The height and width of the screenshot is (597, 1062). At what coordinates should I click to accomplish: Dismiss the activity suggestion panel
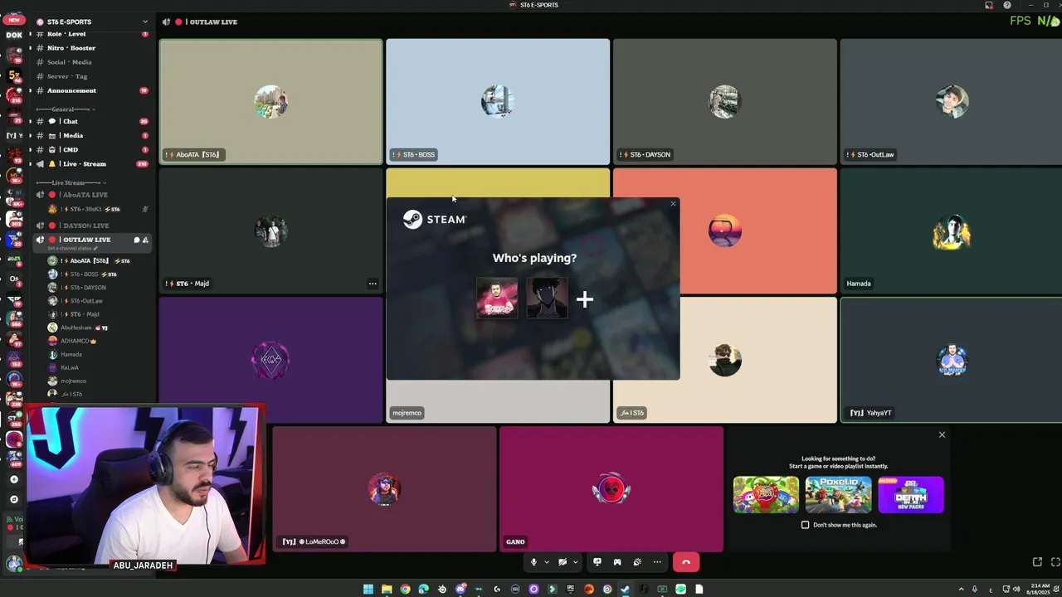tap(942, 434)
